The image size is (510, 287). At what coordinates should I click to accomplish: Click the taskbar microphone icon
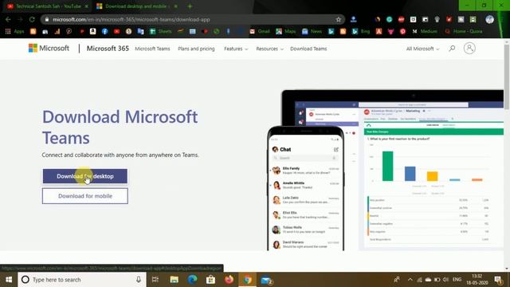tap(138, 280)
